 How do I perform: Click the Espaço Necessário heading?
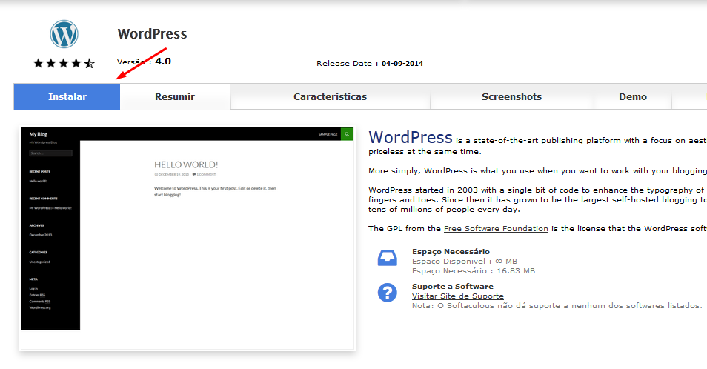click(x=451, y=251)
